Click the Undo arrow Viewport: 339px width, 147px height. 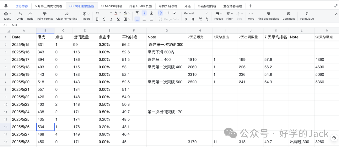[20, 13]
